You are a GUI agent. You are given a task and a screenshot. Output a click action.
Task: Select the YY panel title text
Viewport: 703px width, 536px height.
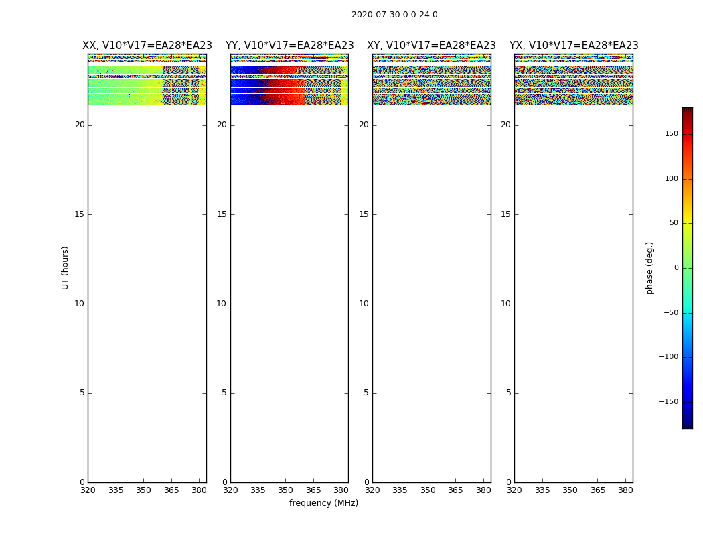coord(289,46)
